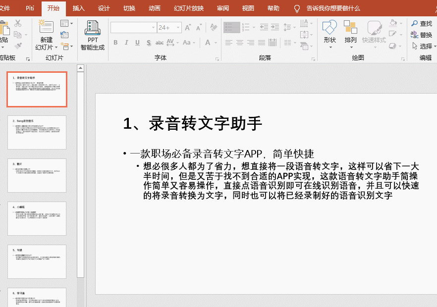Open the Piti tab
437x307 pixels.
point(30,8)
